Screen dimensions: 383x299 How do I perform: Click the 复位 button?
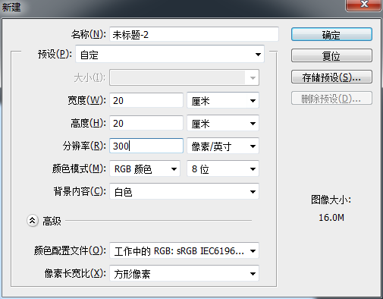tap(331, 55)
